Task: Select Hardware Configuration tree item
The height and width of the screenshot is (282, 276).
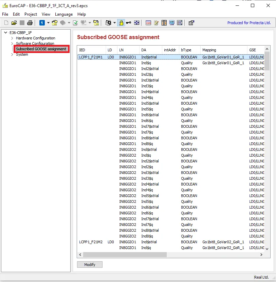Action: click(36, 38)
